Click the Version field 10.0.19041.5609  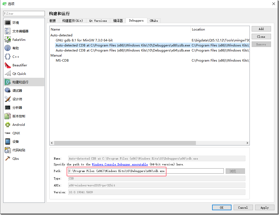point(157,192)
